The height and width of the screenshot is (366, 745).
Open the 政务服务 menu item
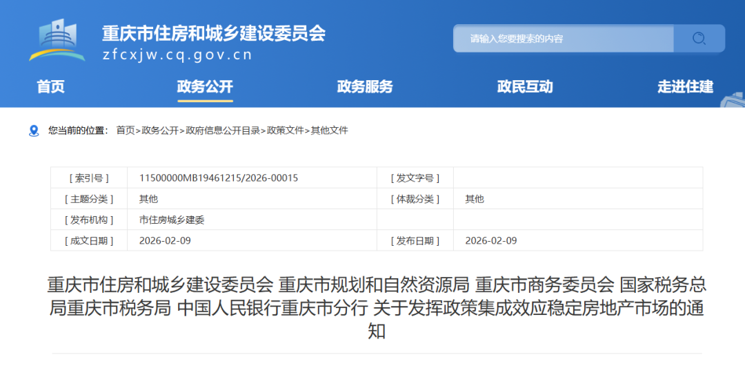pyautogui.click(x=365, y=87)
